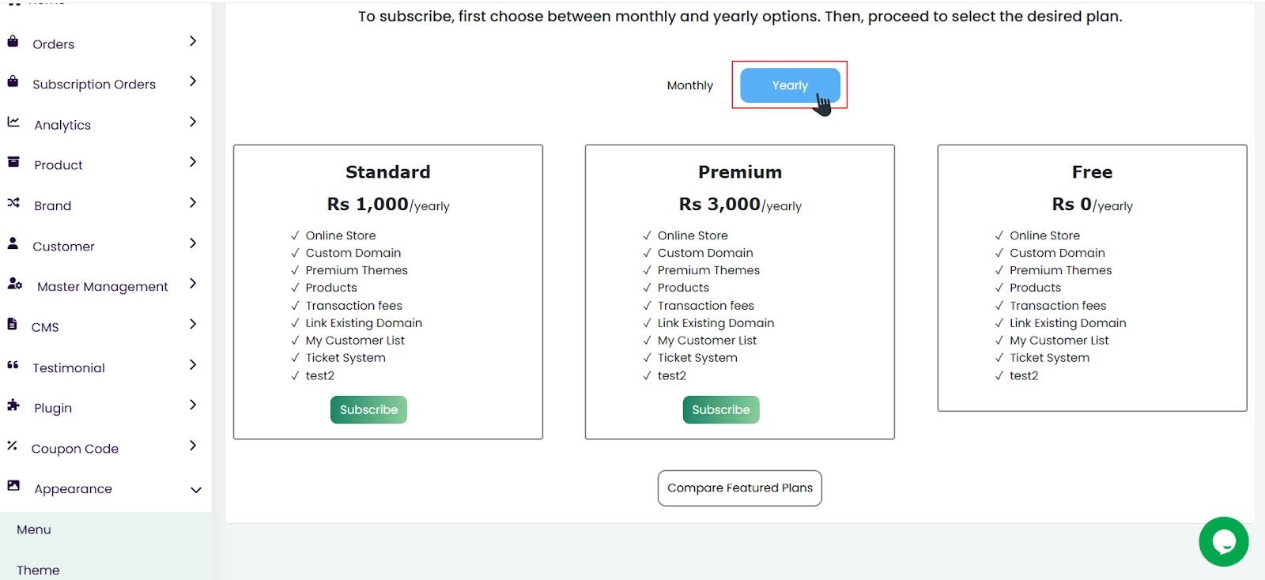Select the Brand shuffle icon
1265x580 pixels.
(13, 203)
